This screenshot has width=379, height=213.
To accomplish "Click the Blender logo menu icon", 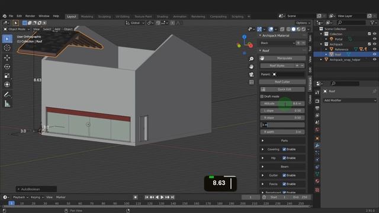I will (4, 16).
